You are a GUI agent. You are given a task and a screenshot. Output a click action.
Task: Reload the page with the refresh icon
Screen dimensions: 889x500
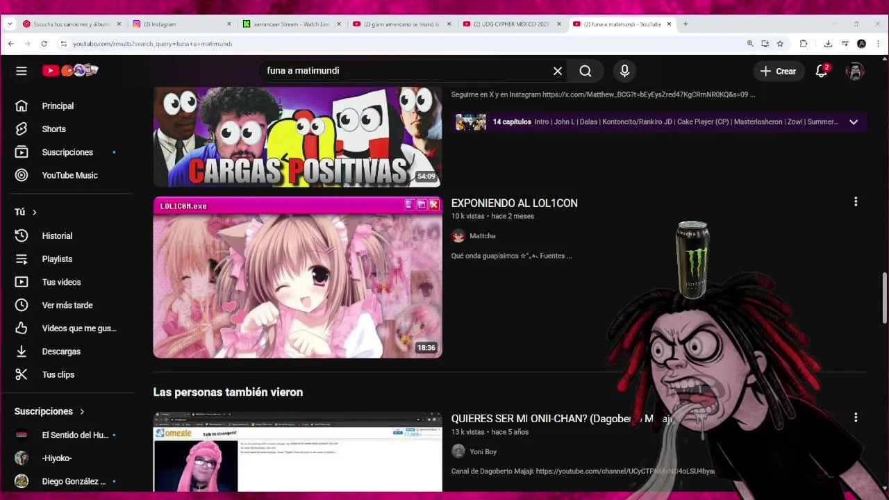point(44,44)
